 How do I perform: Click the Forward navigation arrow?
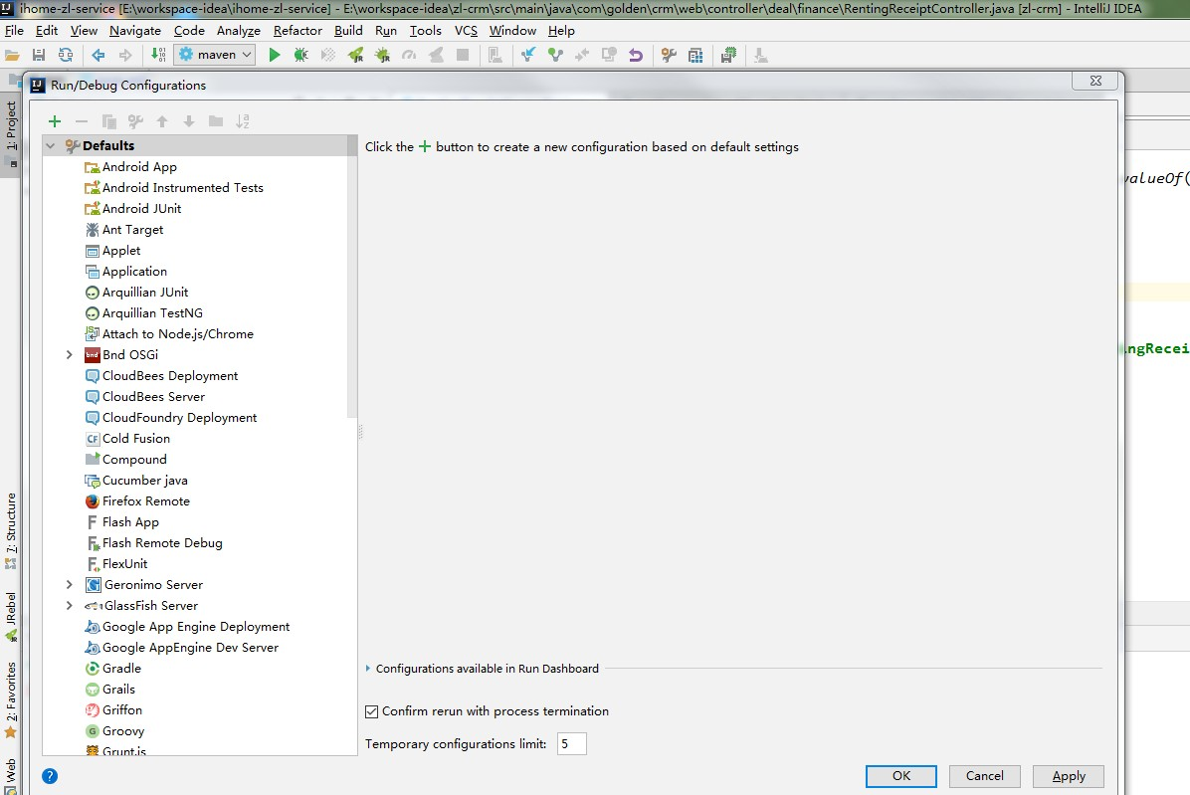(125, 55)
